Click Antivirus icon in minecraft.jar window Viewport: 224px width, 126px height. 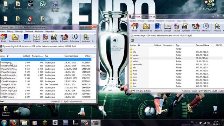pos(217,27)
